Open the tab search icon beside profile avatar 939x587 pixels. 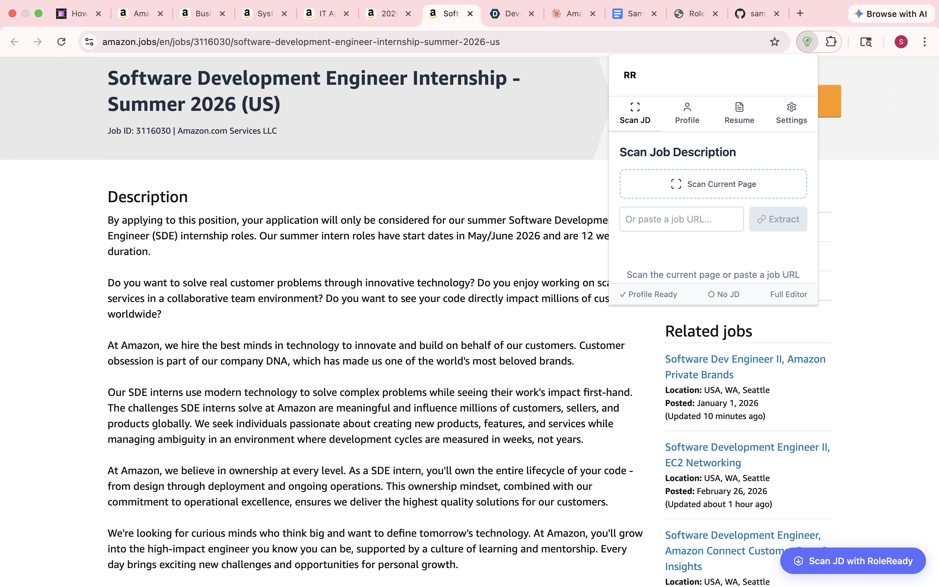pos(866,41)
